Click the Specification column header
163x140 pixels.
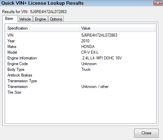click(42, 28)
